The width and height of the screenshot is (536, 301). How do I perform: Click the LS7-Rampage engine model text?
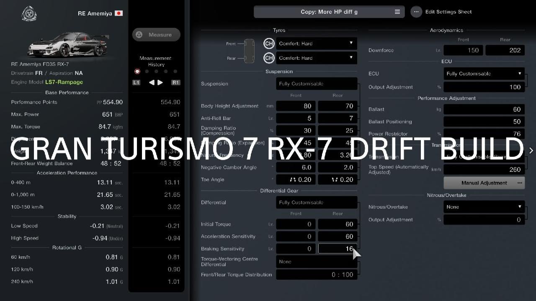coord(64,82)
